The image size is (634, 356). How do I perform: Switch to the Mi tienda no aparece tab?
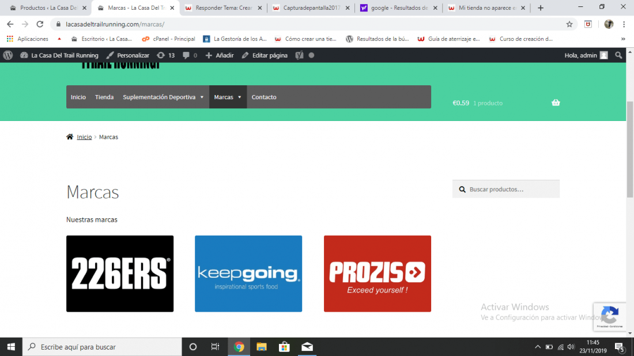point(487,7)
